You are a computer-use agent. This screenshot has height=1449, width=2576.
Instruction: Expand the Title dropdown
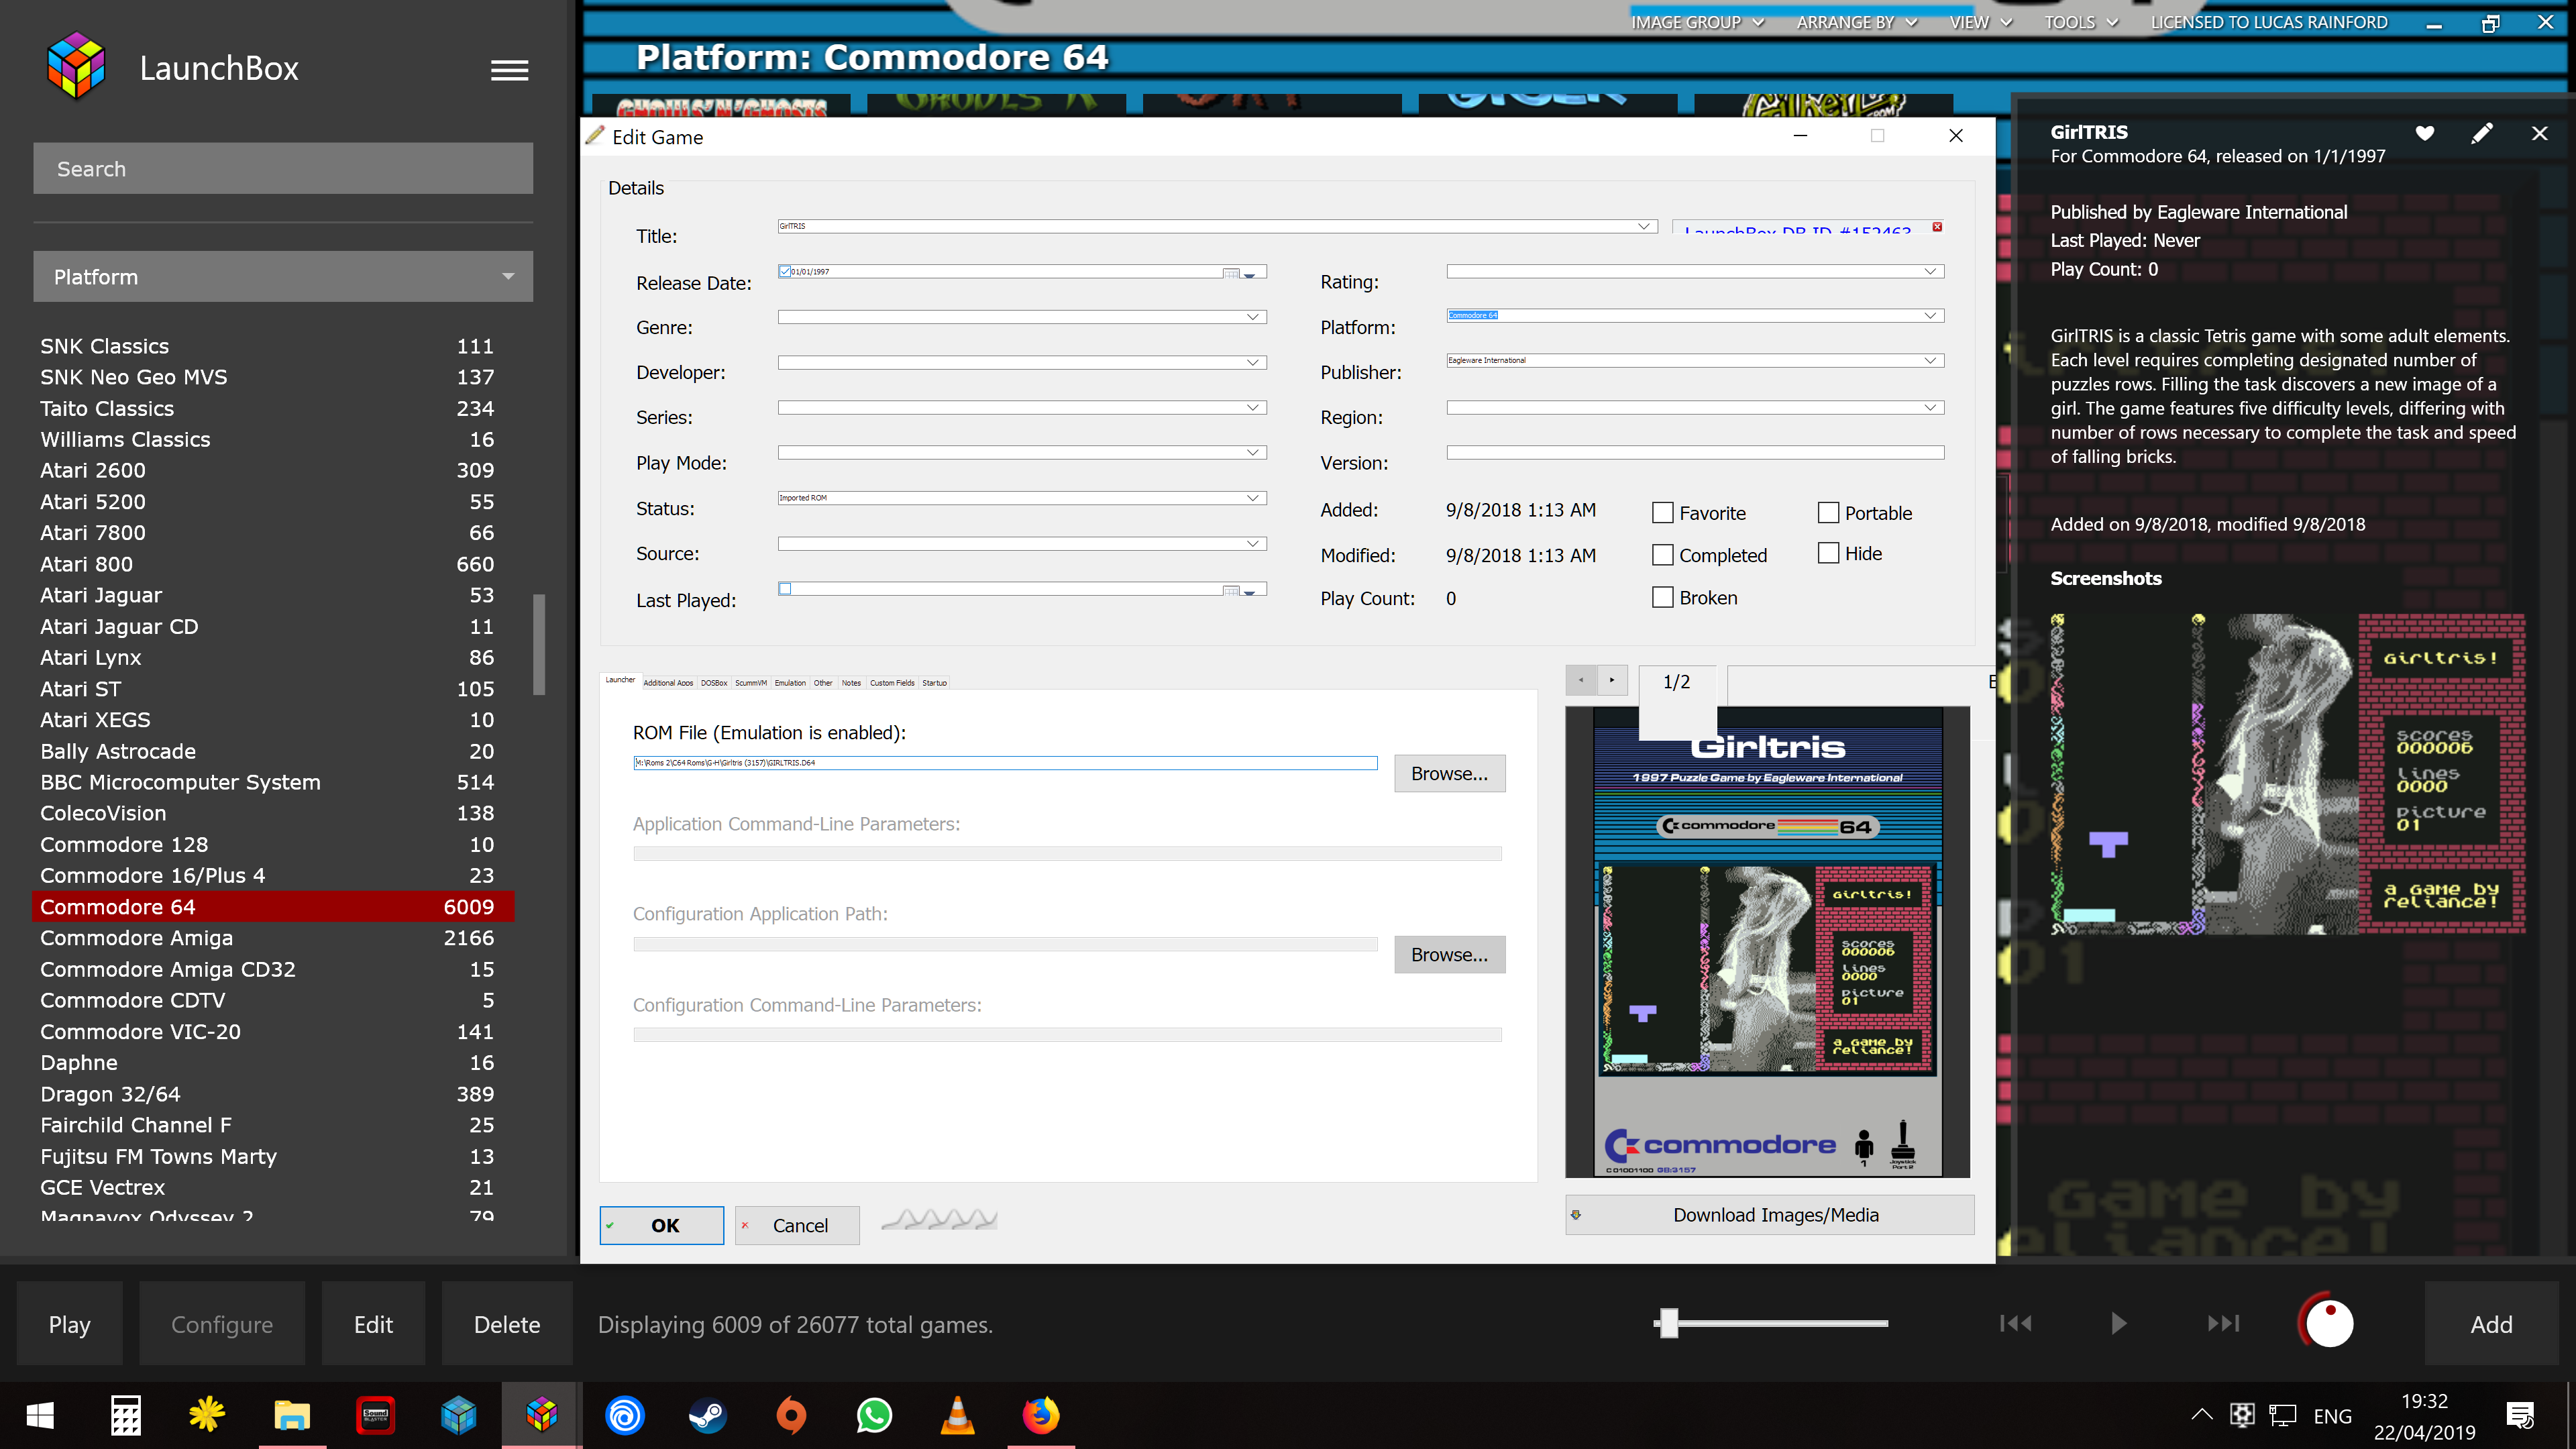1644,226
